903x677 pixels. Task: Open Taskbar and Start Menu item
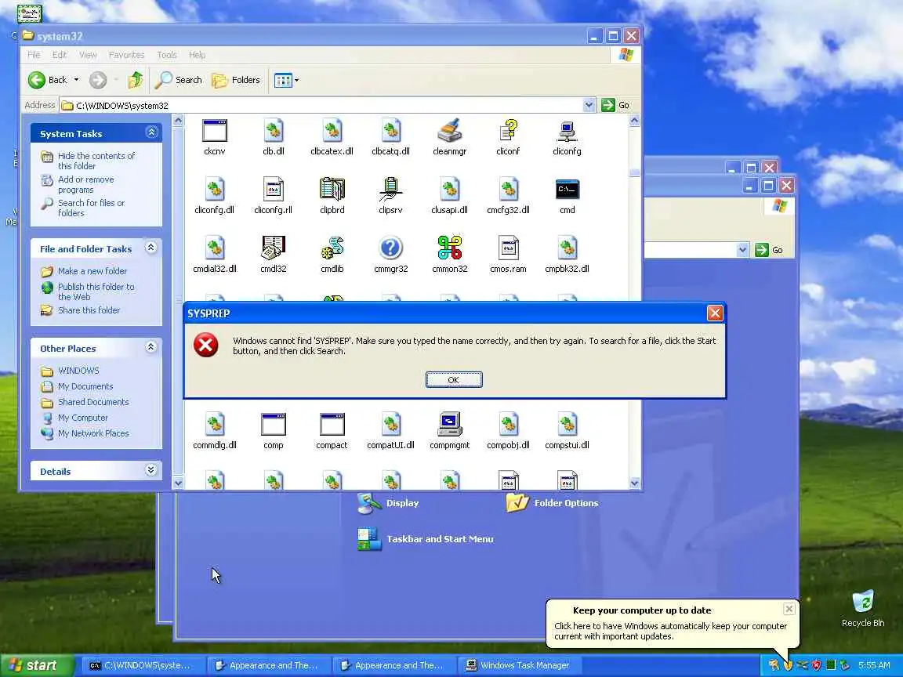coord(426,539)
